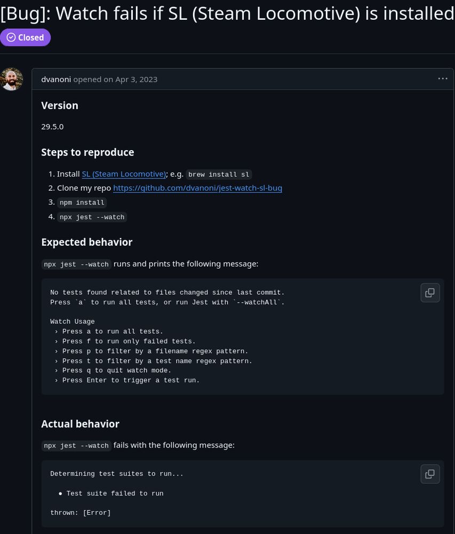Click the 29.5.0 version number

(52, 127)
